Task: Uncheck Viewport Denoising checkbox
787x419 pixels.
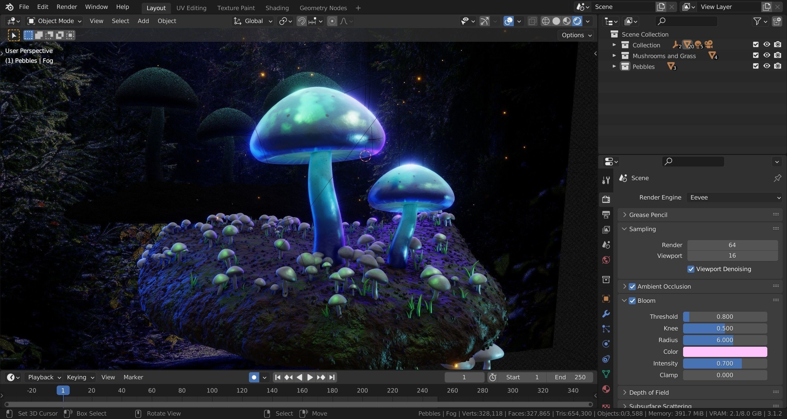Action: (691, 269)
